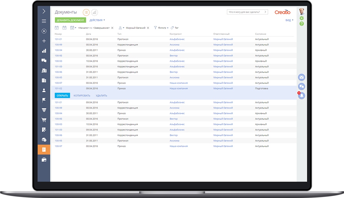Sort by the Состояние column header

coord(261,34)
